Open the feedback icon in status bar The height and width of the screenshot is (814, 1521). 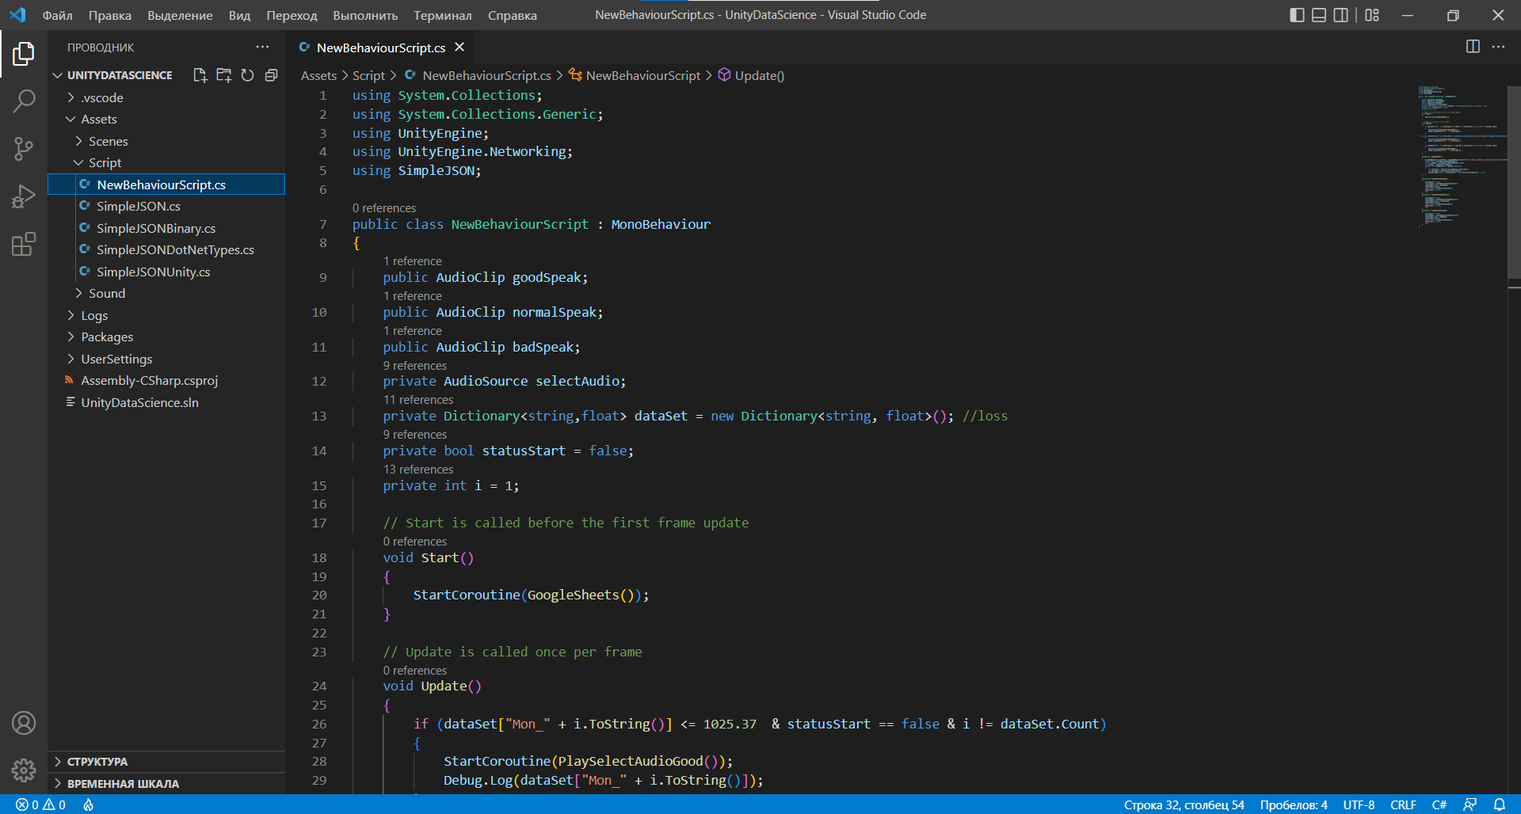click(1470, 804)
